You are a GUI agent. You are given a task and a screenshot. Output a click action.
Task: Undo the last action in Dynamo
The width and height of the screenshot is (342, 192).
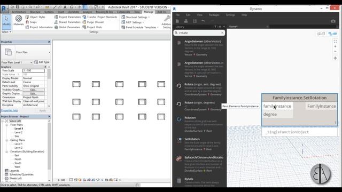(203, 21)
